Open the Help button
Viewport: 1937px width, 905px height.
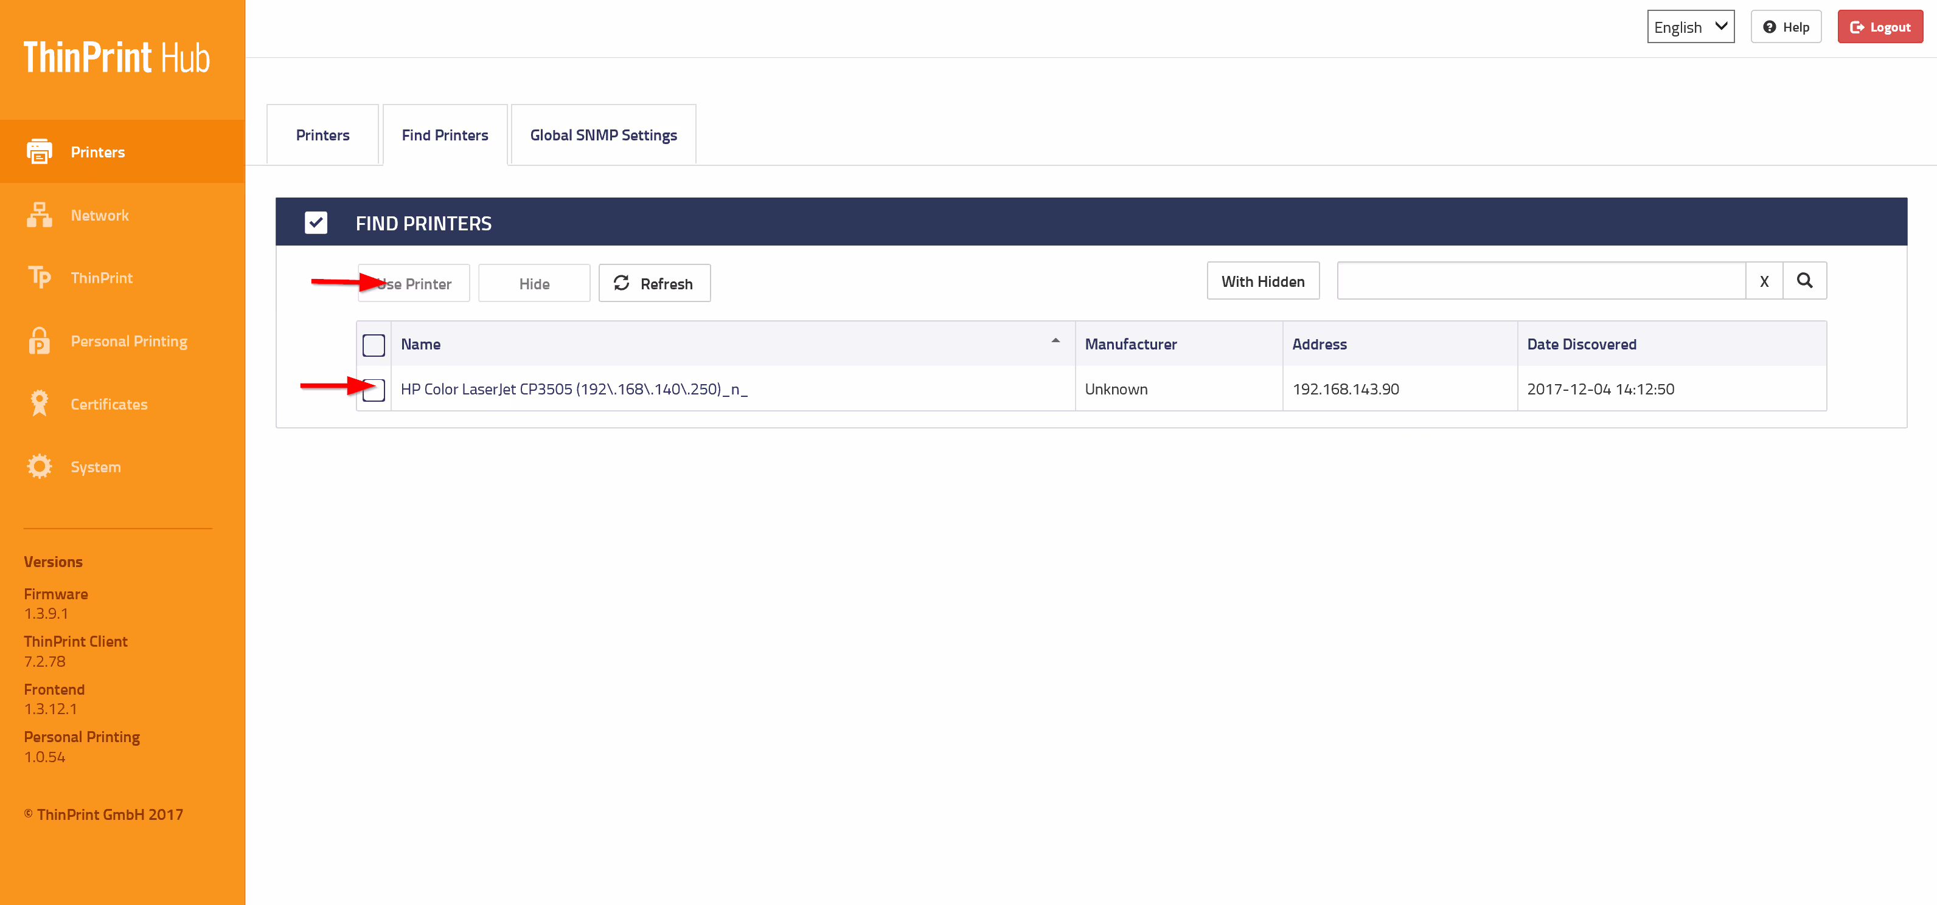(1786, 27)
